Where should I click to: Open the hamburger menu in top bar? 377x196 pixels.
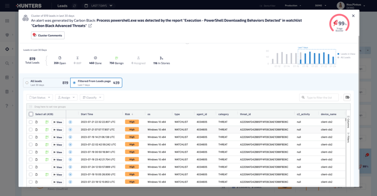pyautogui.click(x=7, y=6)
